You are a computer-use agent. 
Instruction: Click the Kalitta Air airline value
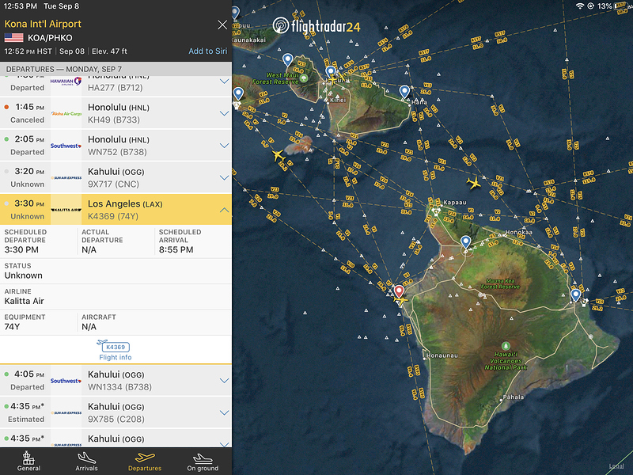pos(25,301)
